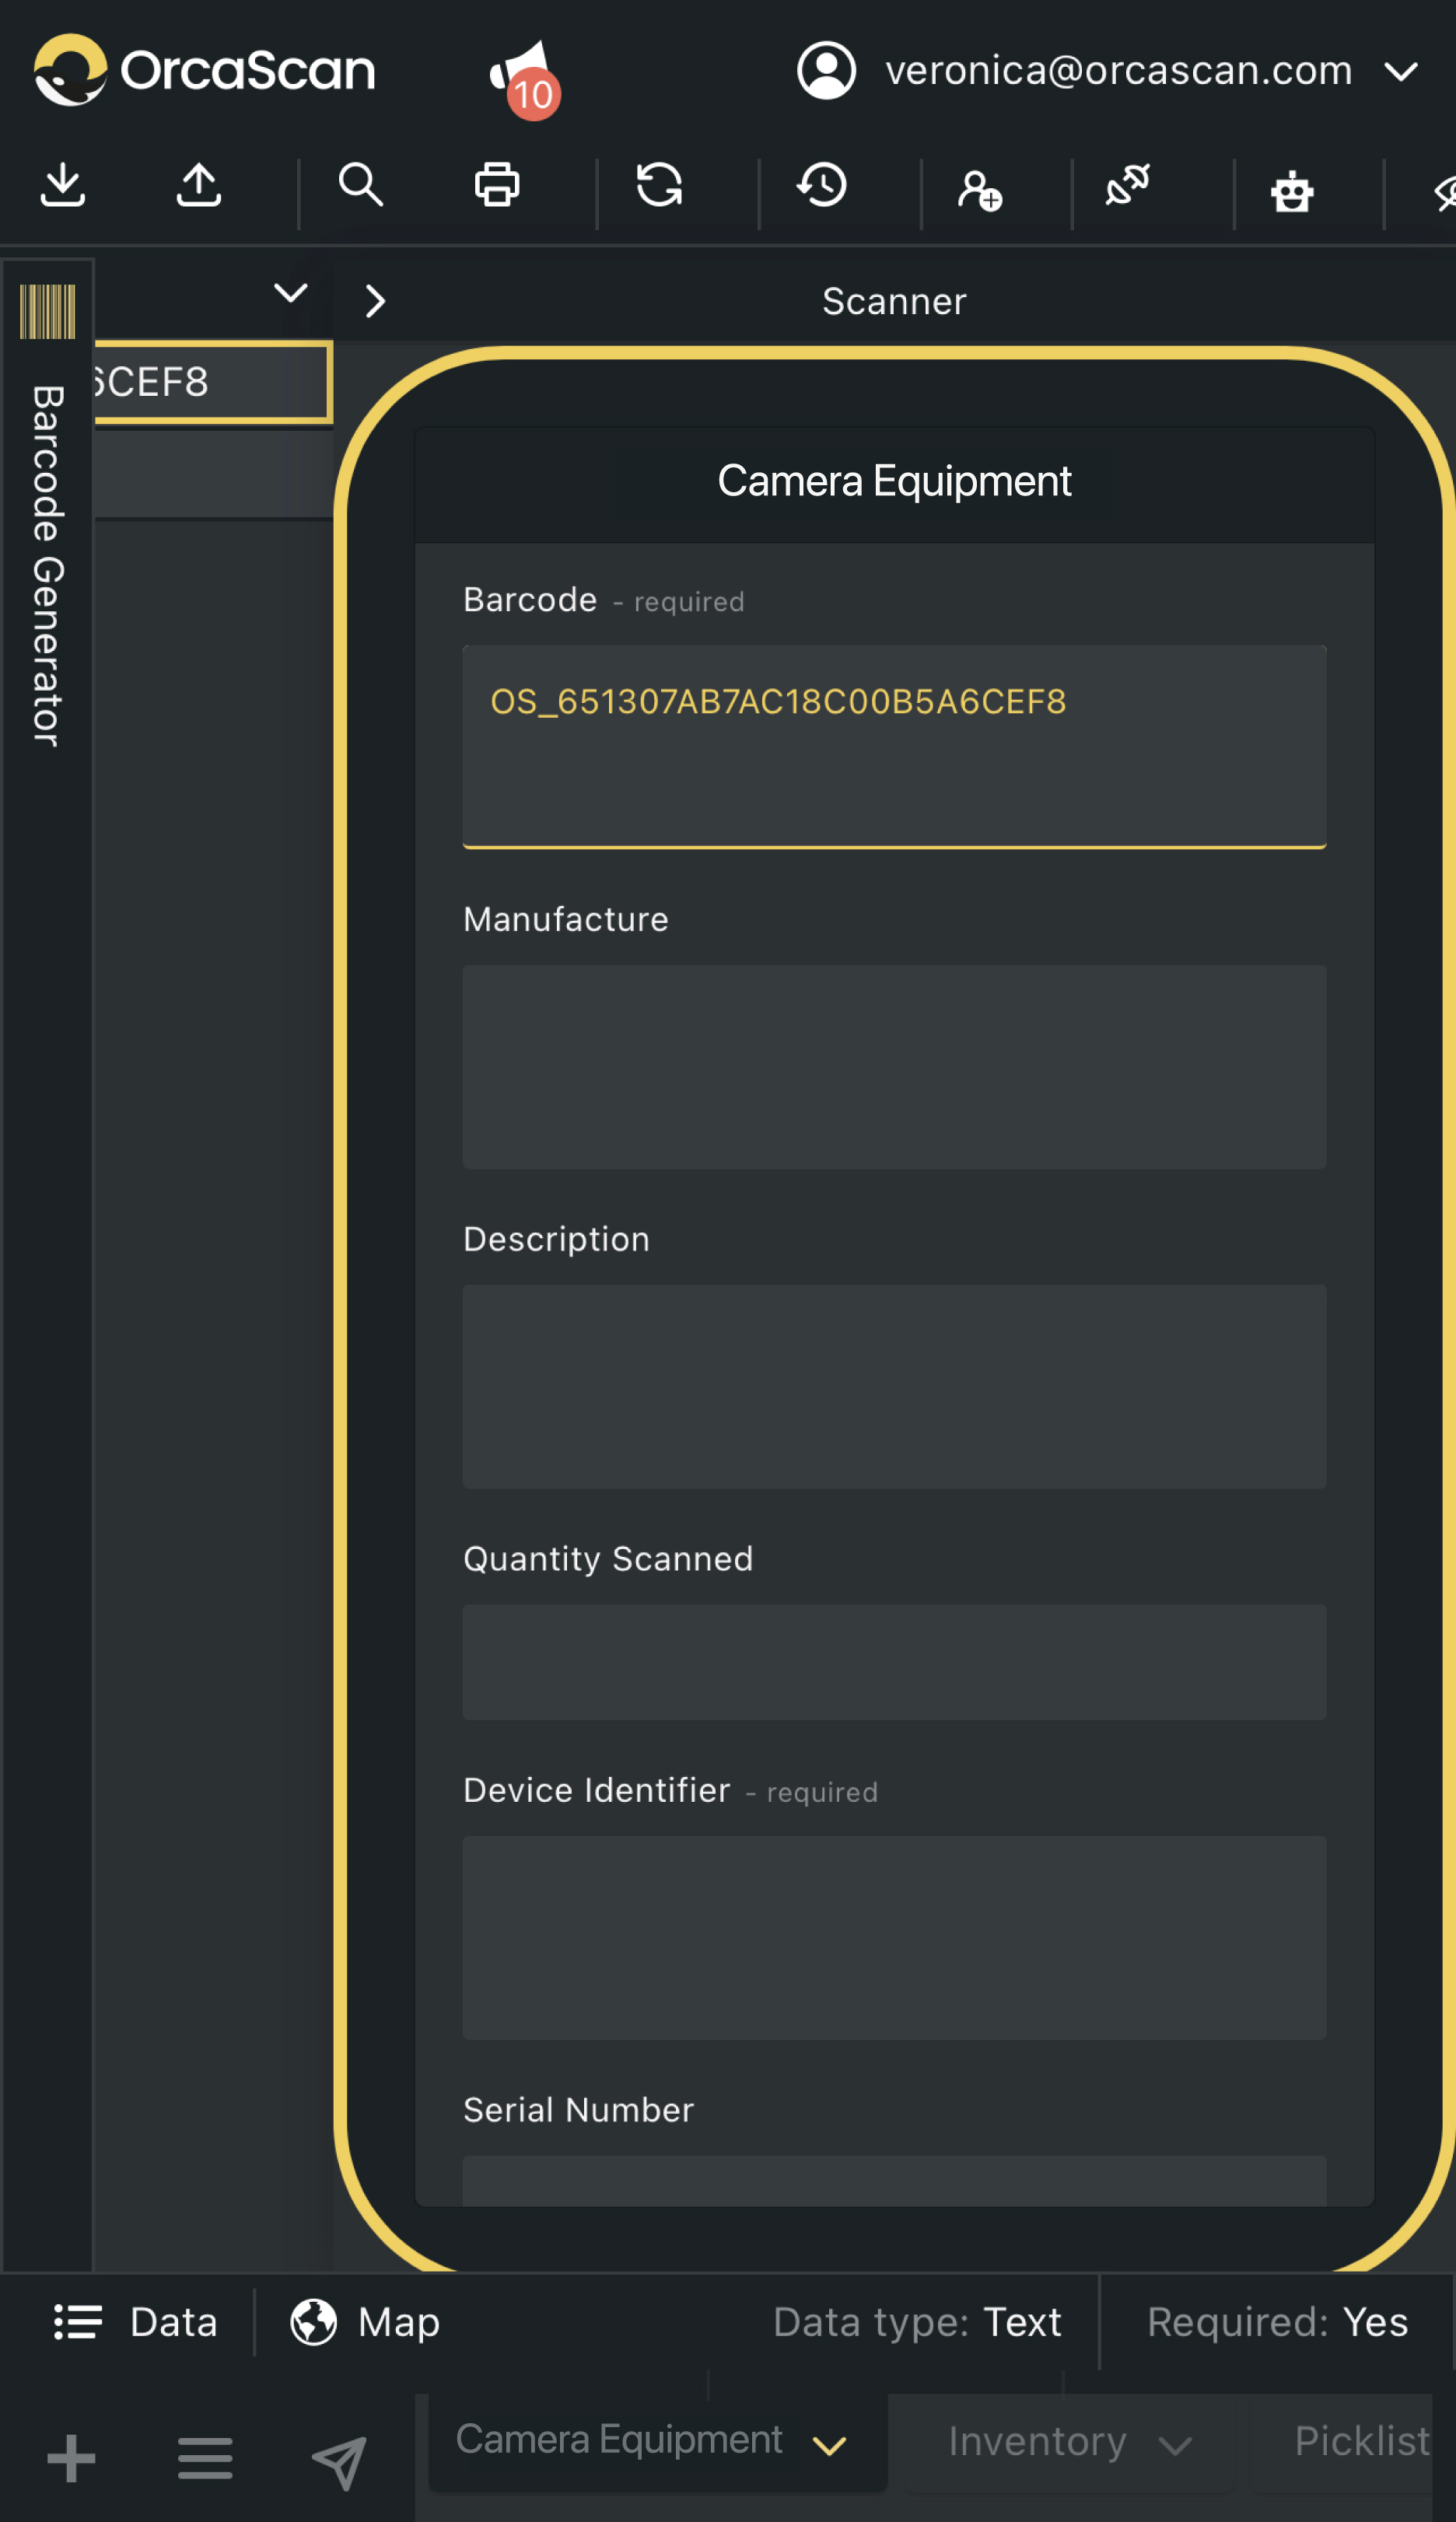The height and width of the screenshot is (2522, 1456).
Task: Expand the column chevron above SCEF8 cell
Action: (291, 293)
